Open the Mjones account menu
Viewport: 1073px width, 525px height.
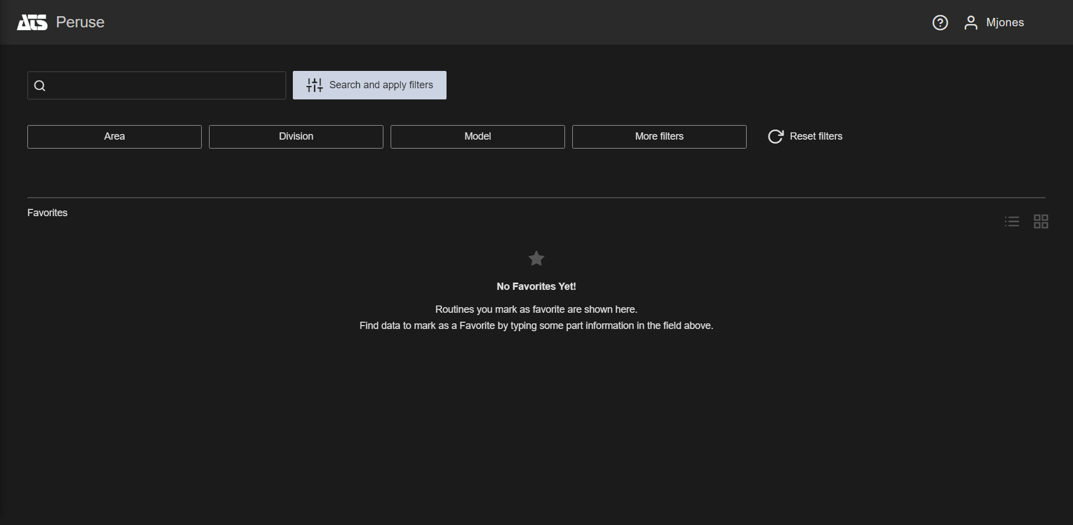click(x=1005, y=23)
